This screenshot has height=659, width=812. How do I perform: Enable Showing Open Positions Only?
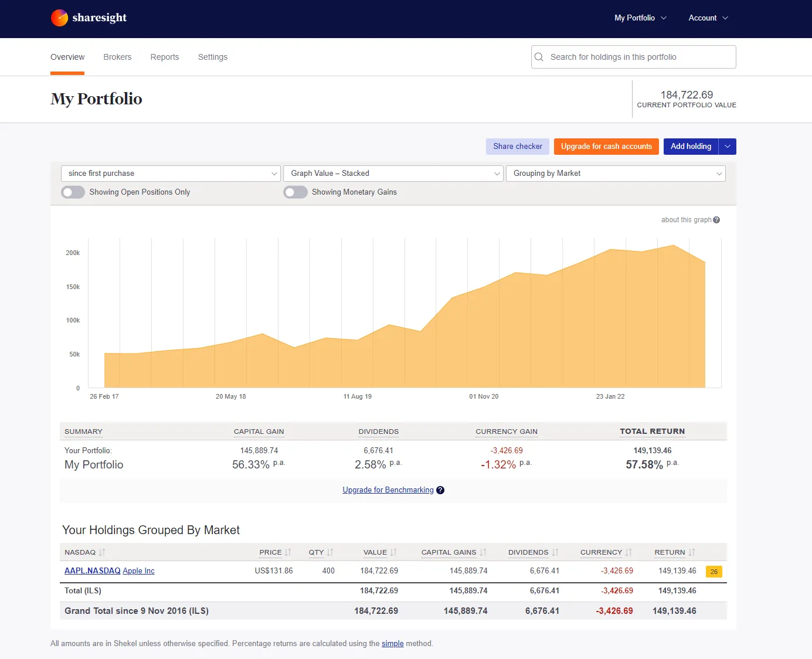point(73,192)
